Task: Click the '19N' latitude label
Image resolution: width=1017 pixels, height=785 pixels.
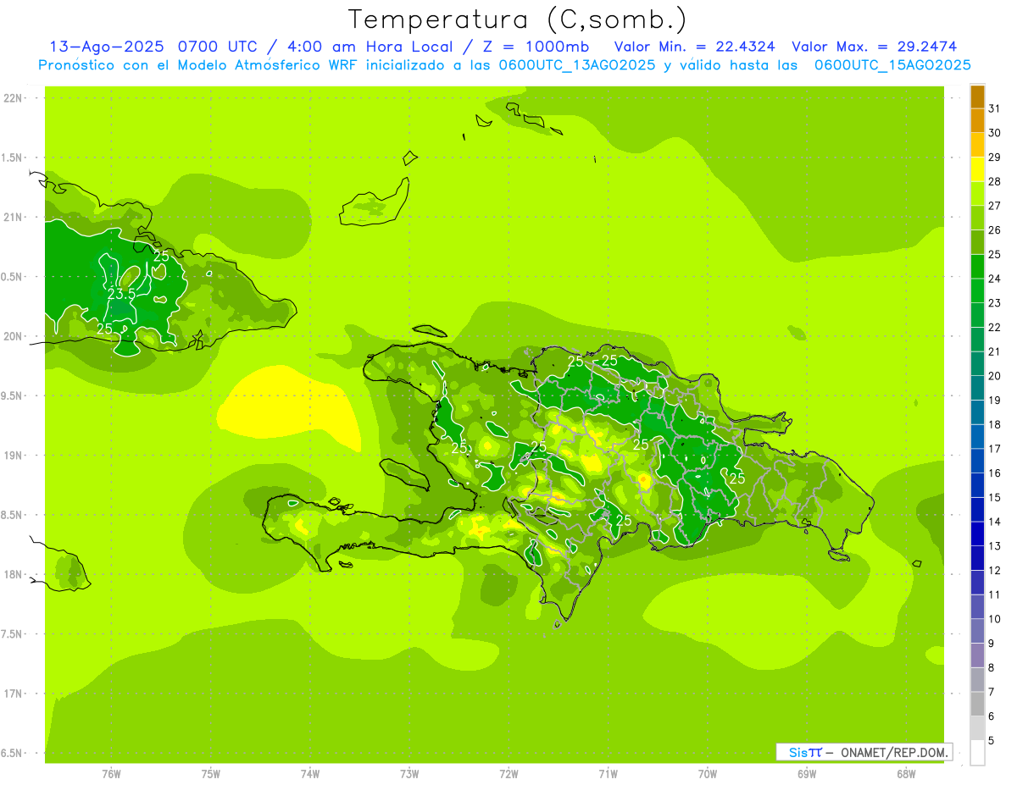Action: click(x=14, y=456)
